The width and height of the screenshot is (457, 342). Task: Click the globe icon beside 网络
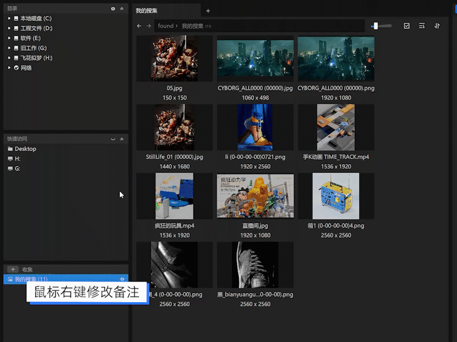point(17,68)
